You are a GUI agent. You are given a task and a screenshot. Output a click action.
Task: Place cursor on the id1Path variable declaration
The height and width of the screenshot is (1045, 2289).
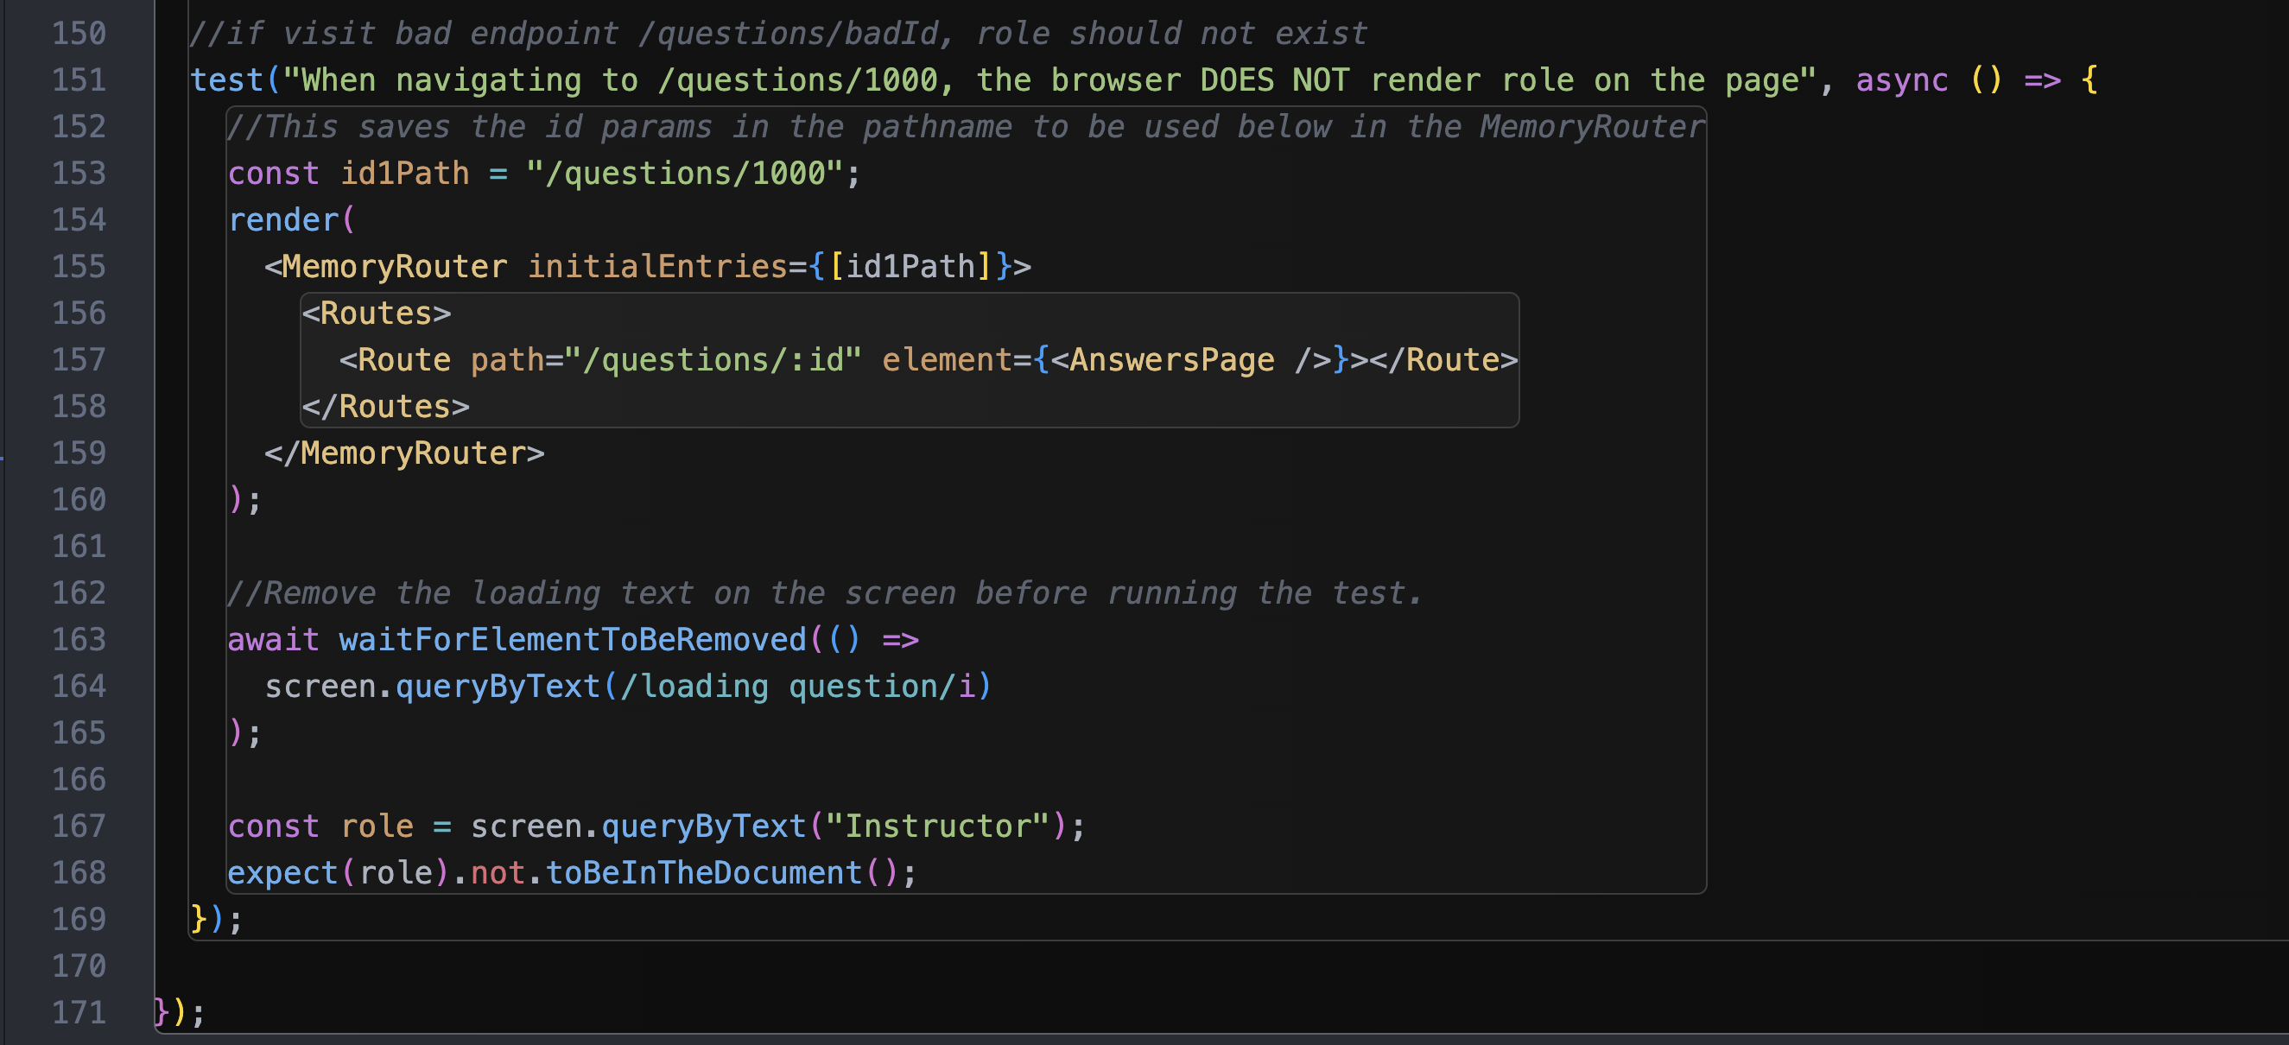[x=404, y=174]
